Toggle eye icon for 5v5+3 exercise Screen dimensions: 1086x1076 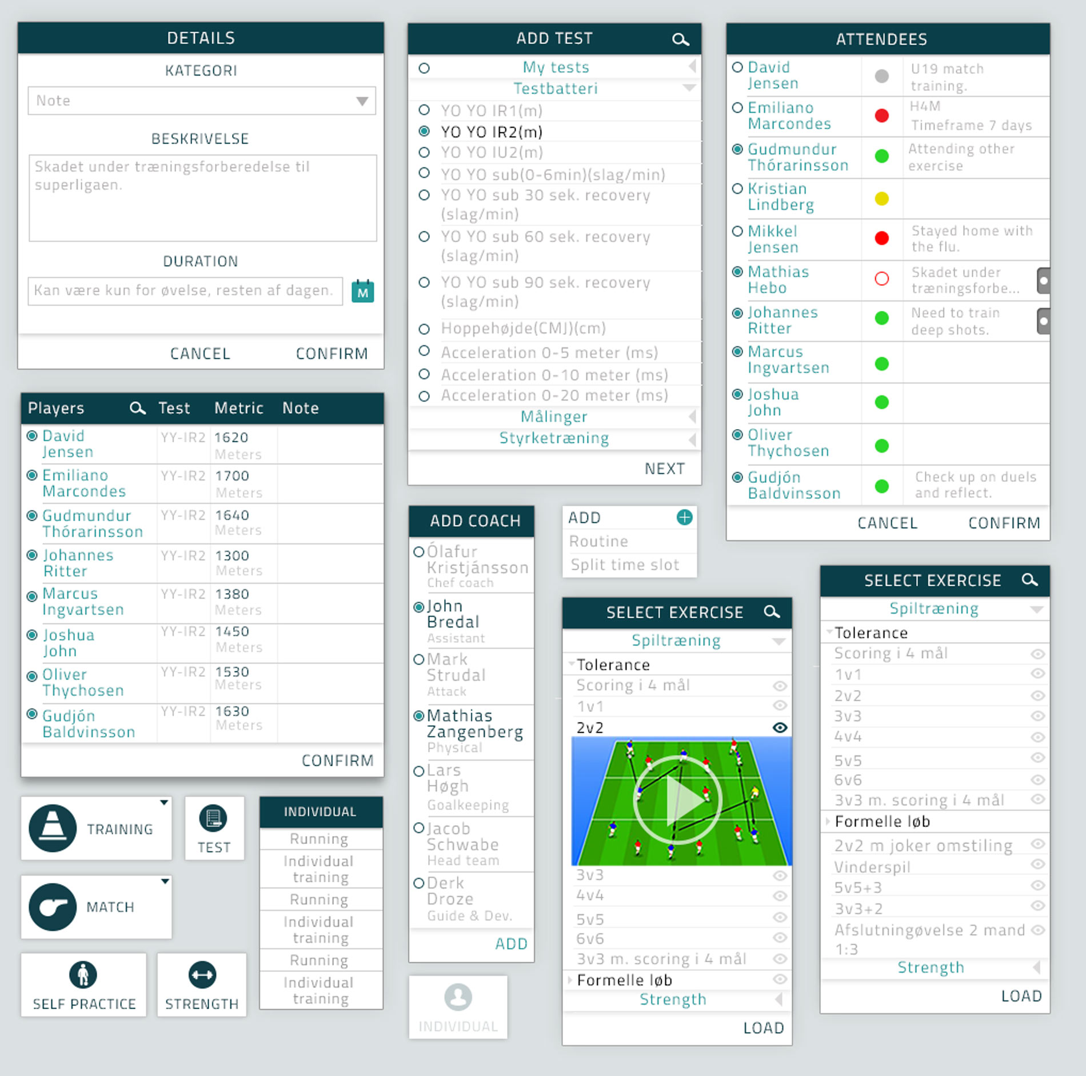coord(1038,885)
